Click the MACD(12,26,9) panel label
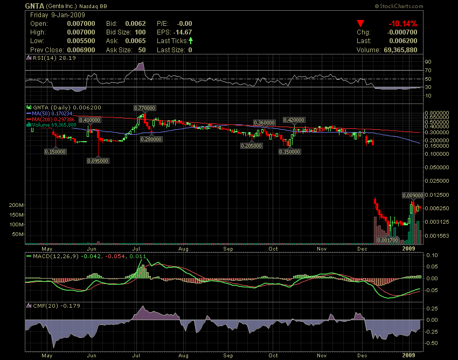The width and height of the screenshot is (458, 360). pos(56,257)
